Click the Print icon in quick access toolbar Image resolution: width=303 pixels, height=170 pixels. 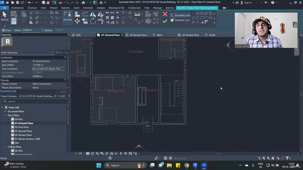[44, 2]
